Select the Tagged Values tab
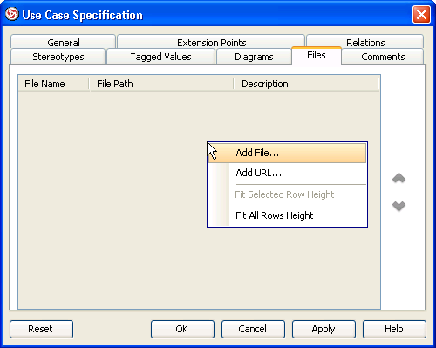The width and height of the screenshot is (436, 348). click(160, 57)
